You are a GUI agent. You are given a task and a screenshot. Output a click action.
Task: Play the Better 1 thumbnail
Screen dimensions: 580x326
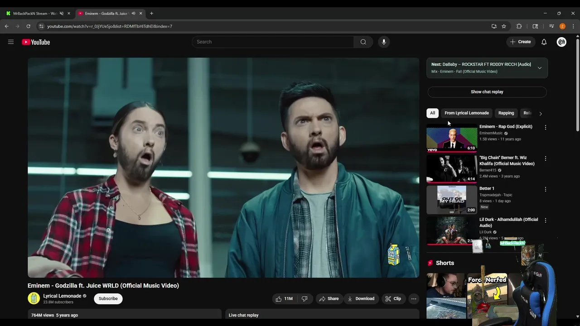(452, 200)
